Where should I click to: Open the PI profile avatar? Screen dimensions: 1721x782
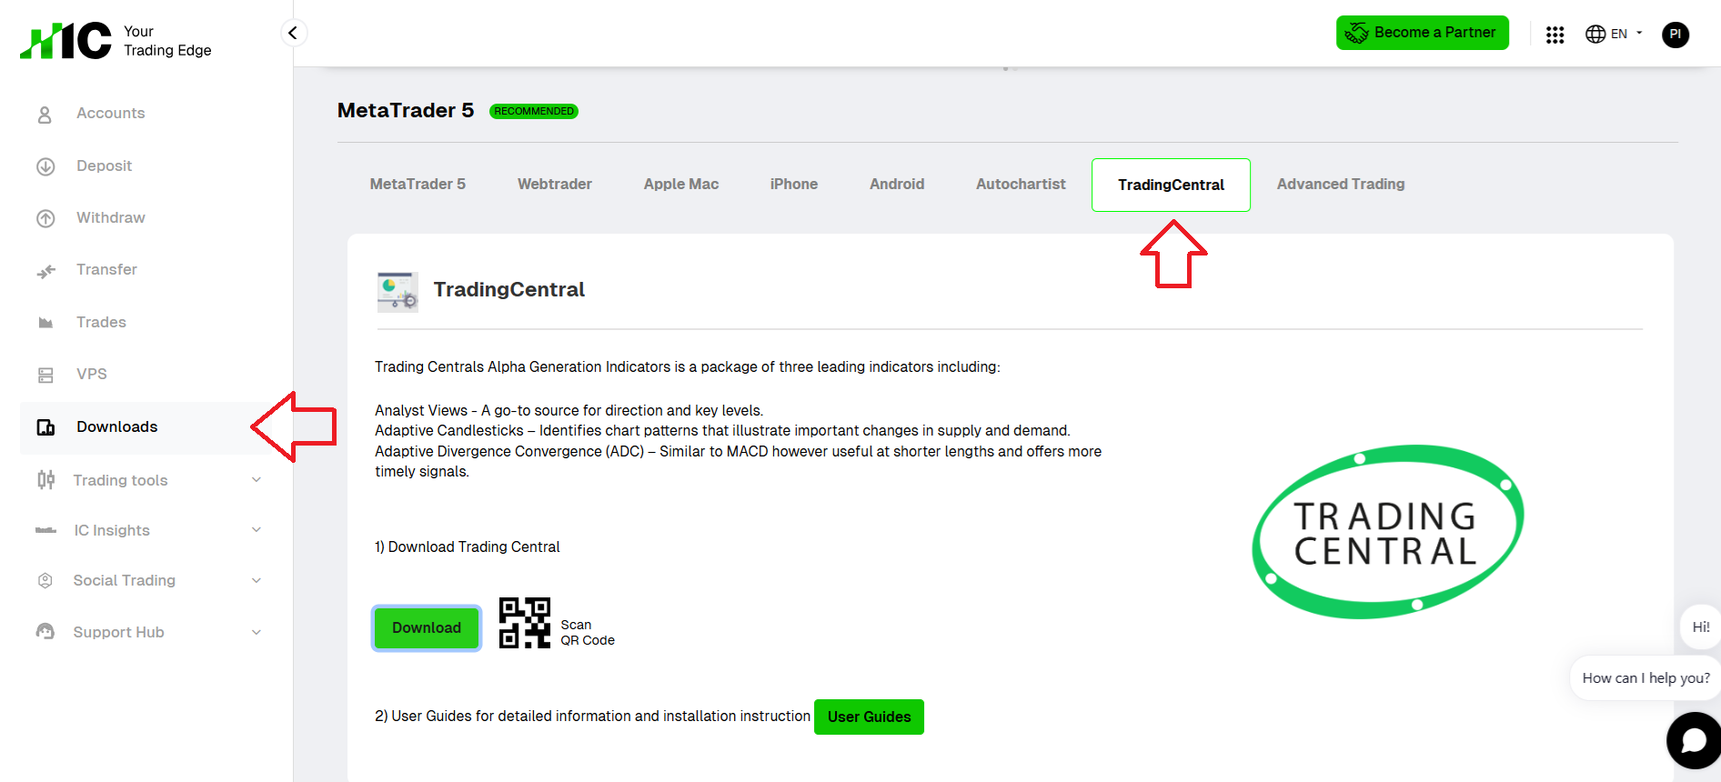pyautogui.click(x=1676, y=35)
